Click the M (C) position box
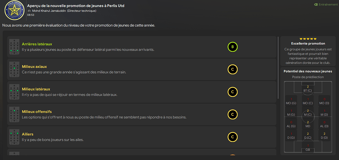 coord(308,112)
